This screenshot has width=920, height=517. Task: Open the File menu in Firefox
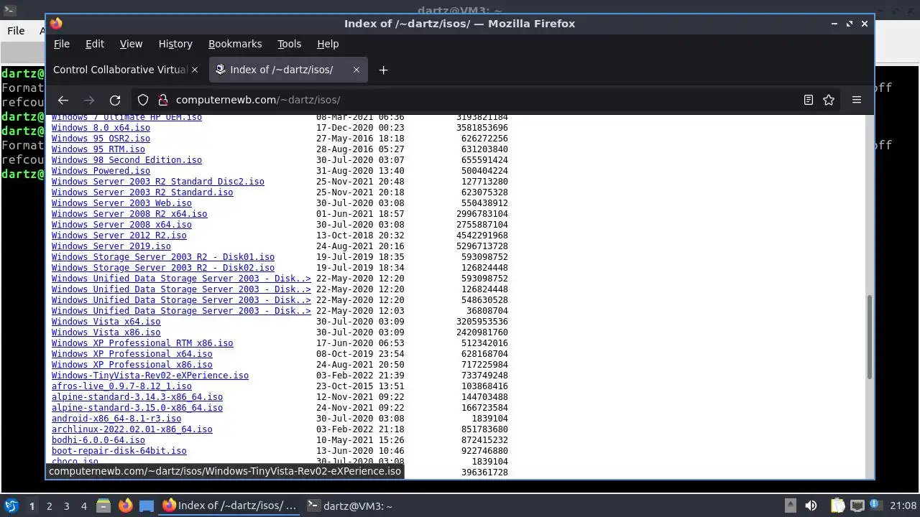pyautogui.click(x=62, y=44)
